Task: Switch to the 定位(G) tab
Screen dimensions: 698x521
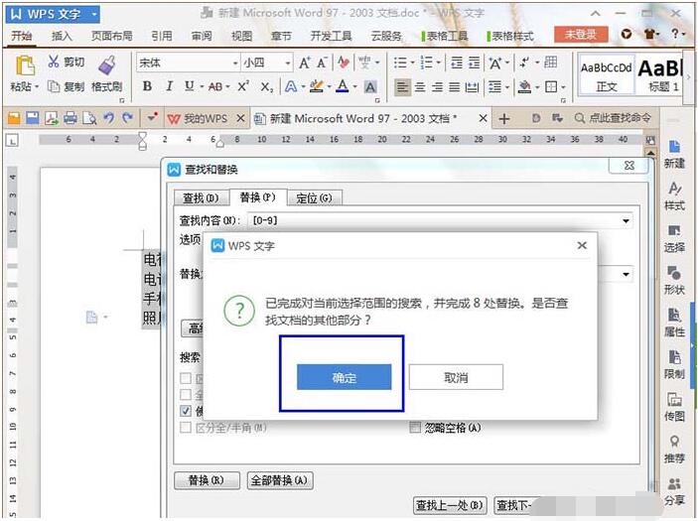Action: (x=315, y=198)
